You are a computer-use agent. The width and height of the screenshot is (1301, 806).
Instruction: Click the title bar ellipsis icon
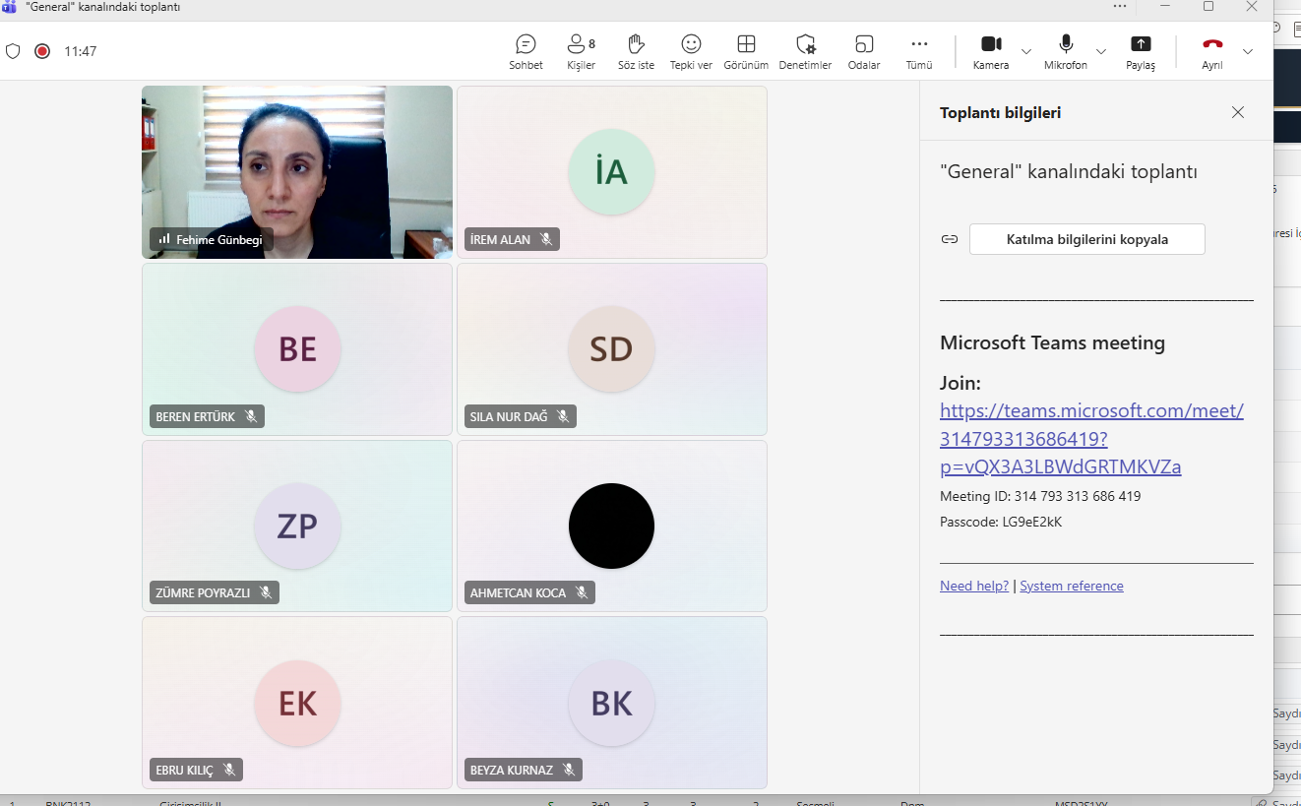[x=1120, y=6]
